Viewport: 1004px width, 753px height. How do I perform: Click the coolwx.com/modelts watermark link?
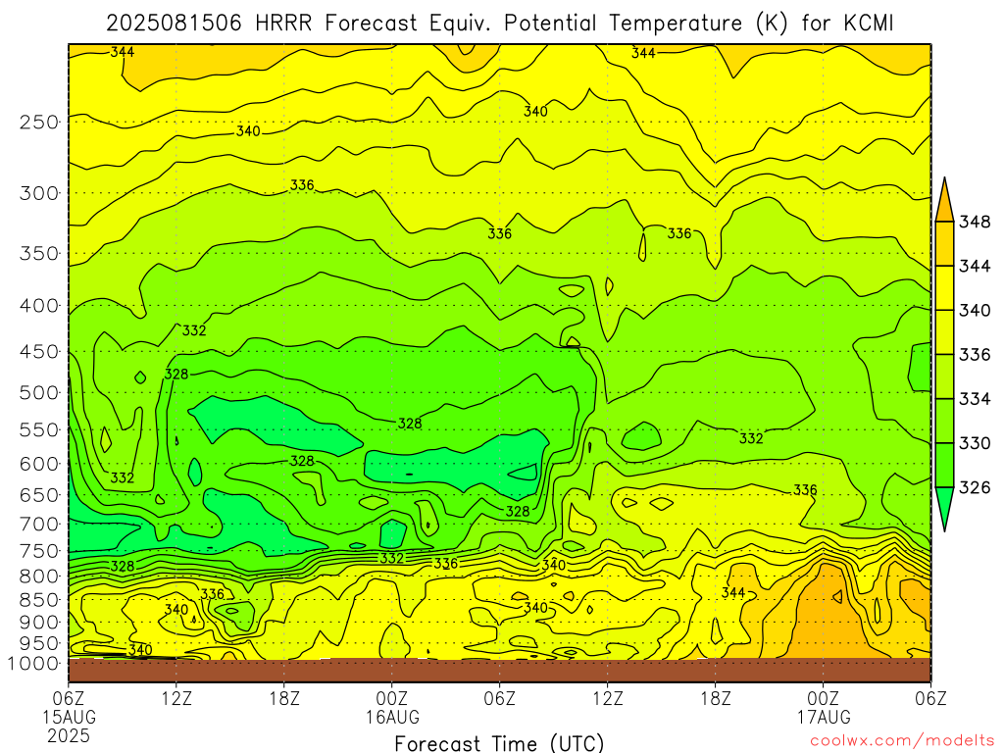tap(902, 741)
